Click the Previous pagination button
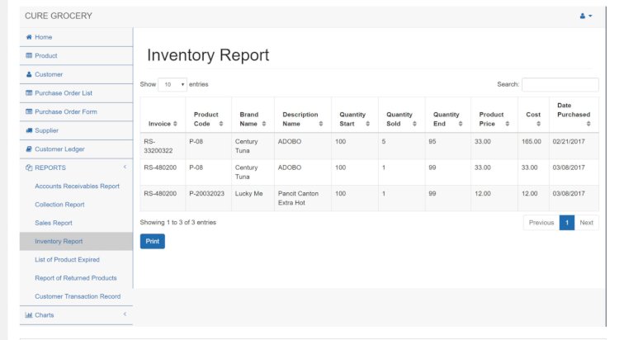This screenshot has width=619, height=340. [x=541, y=223]
